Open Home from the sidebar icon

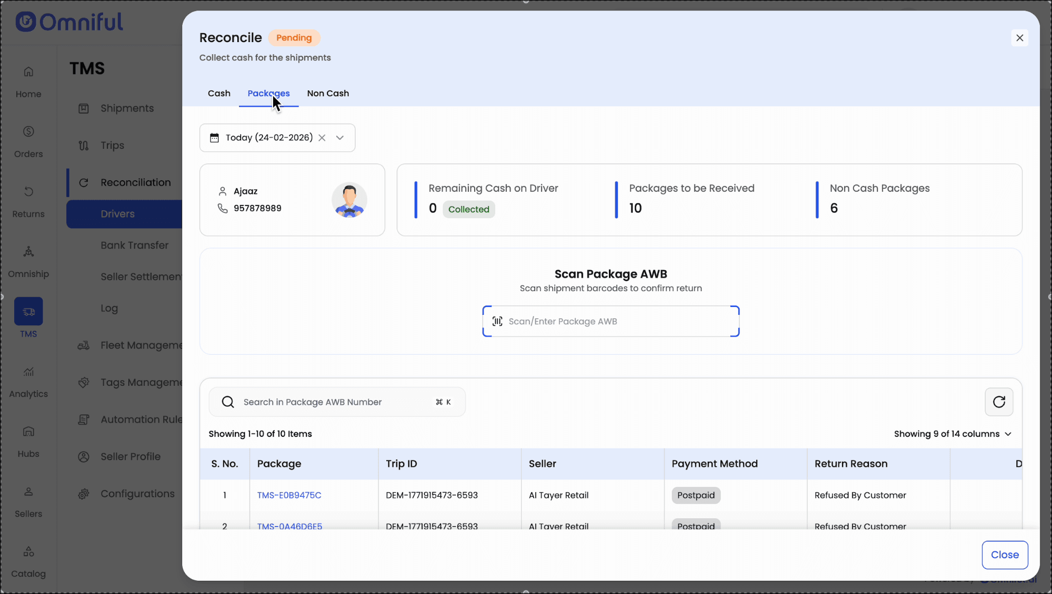28,72
